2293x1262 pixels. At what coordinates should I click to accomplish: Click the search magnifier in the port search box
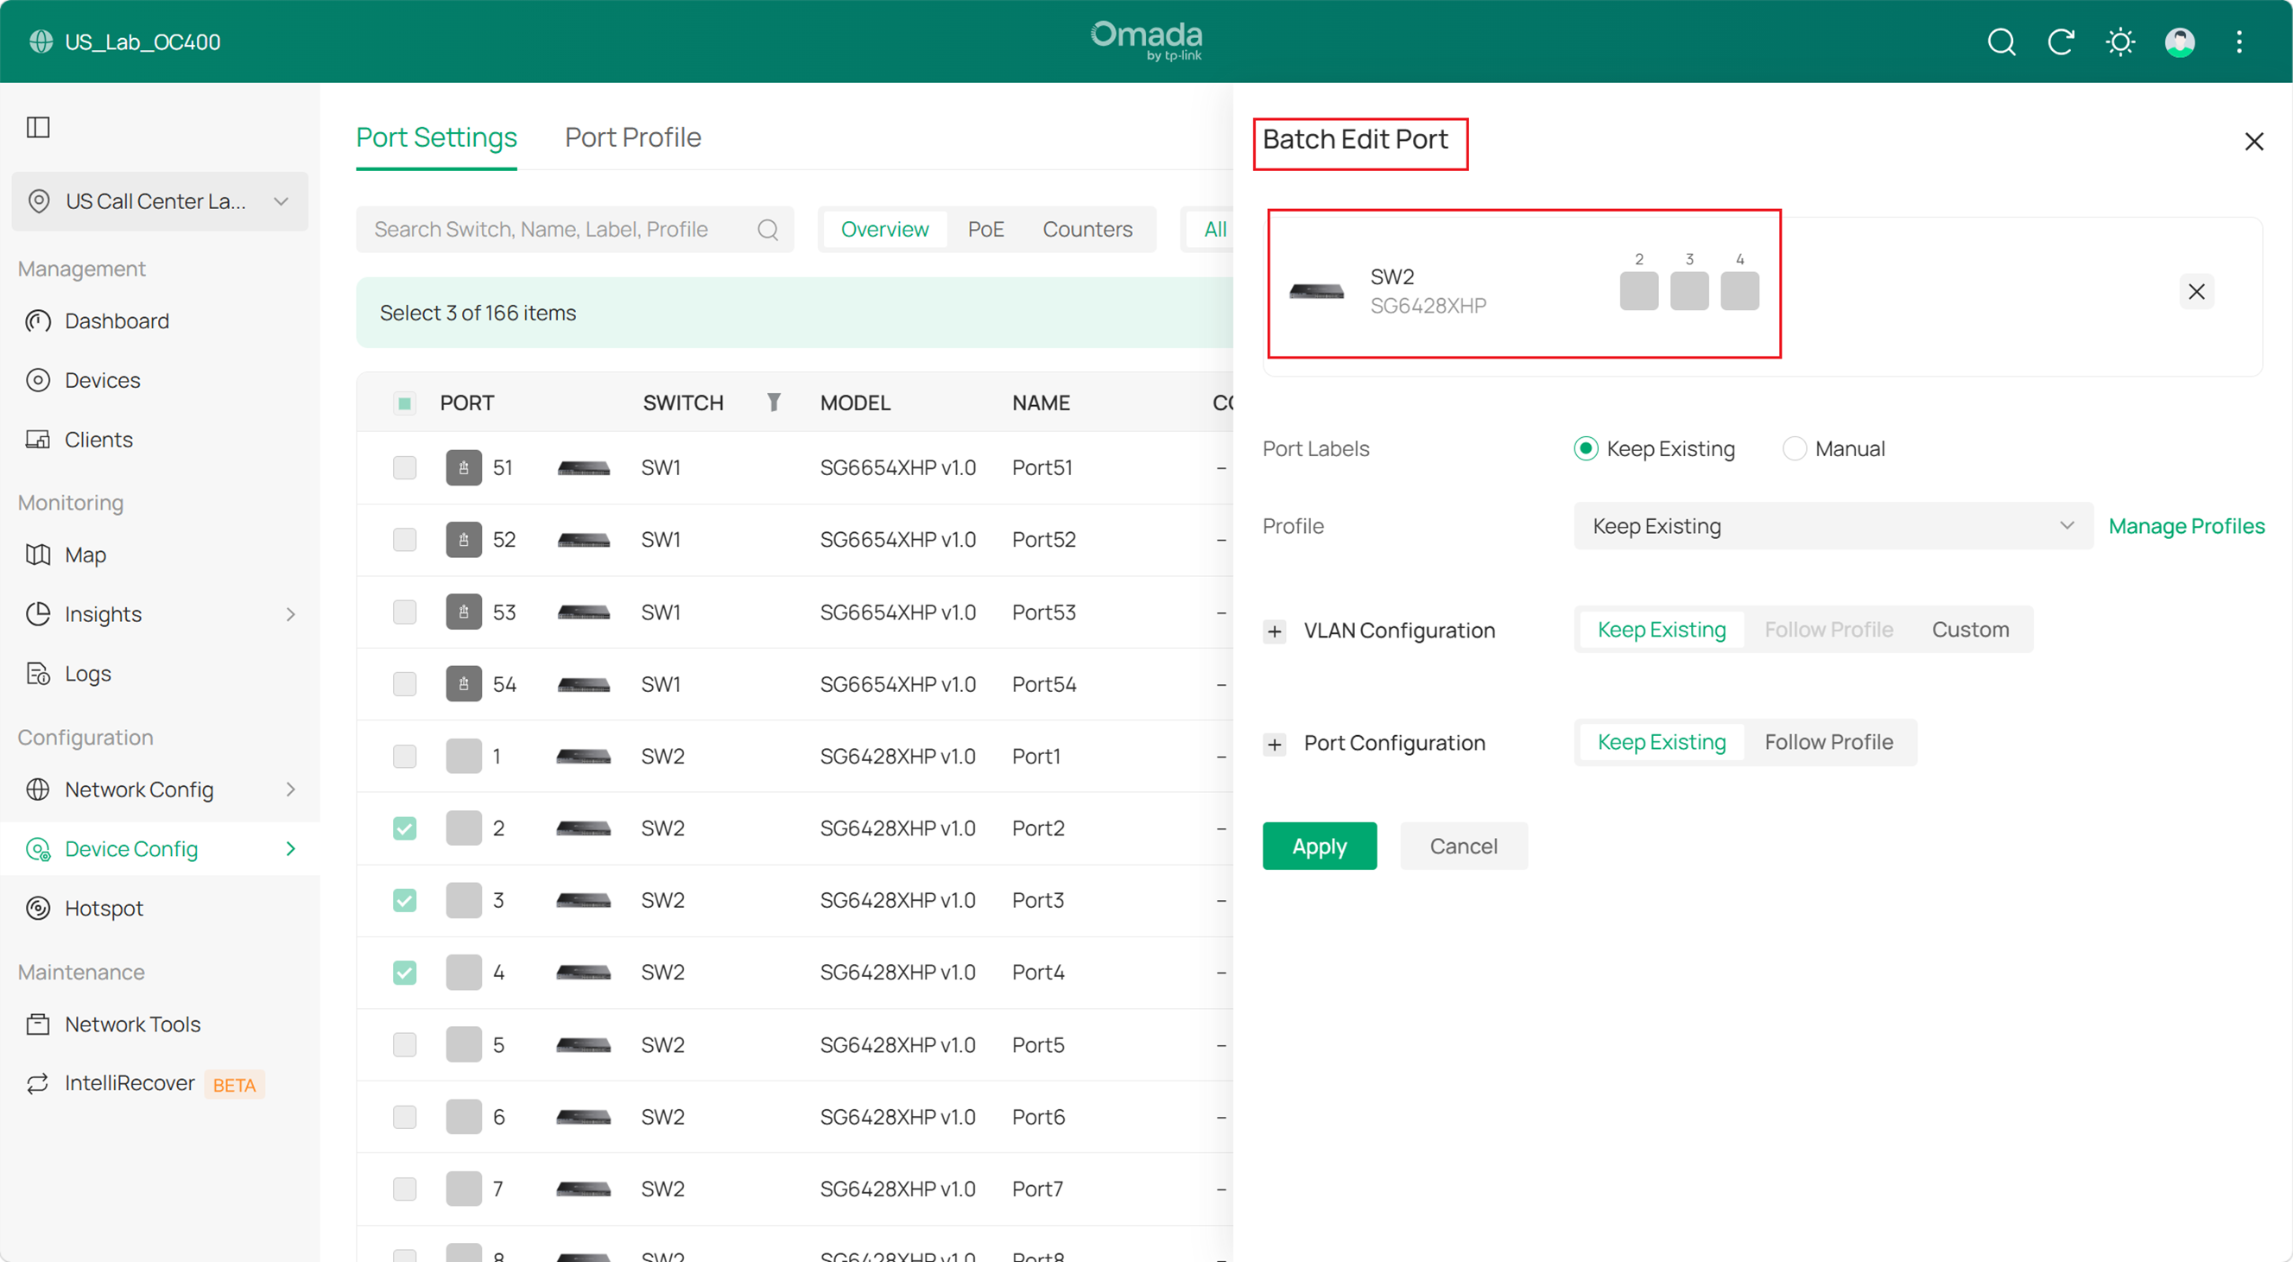[767, 230]
